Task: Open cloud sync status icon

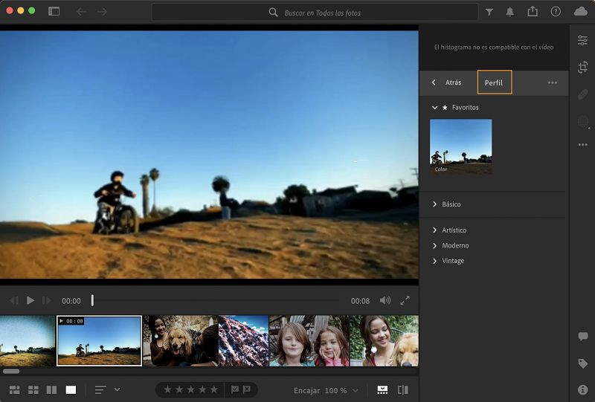Action: click(581, 11)
